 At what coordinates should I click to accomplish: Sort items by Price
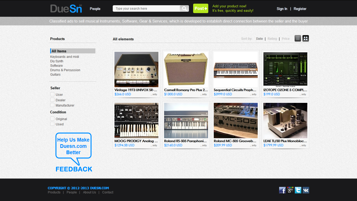click(x=286, y=39)
